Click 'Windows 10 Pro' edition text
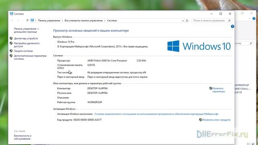This screenshot has height=145, width=258. tap(66, 42)
